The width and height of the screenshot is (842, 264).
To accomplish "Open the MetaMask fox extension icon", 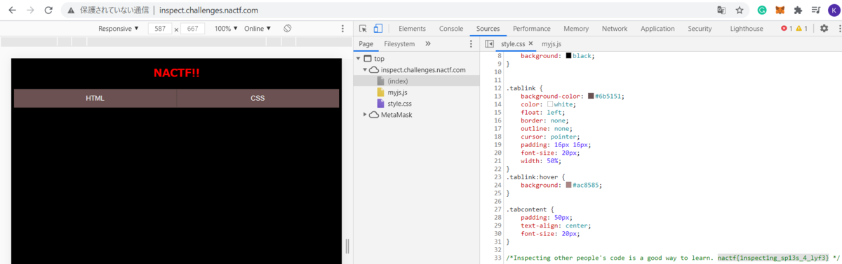I will coord(780,11).
